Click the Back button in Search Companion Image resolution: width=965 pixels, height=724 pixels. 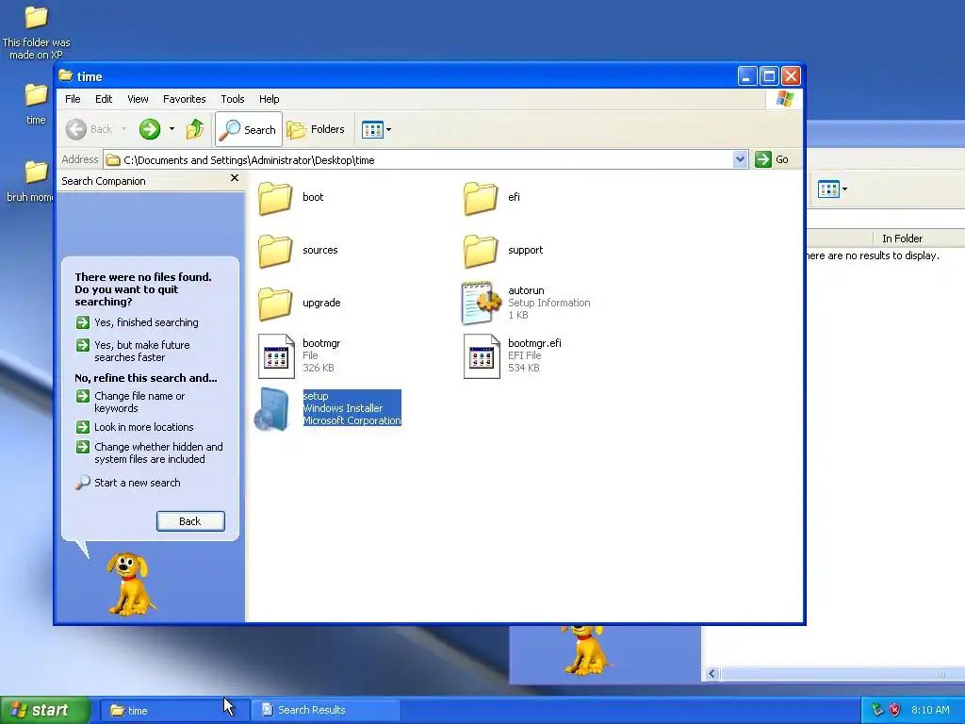click(190, 521)
